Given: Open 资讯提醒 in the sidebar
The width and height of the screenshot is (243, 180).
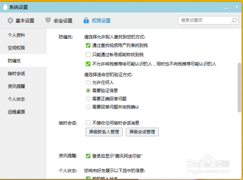Looking at the screenshot, I should coord(16,86).
